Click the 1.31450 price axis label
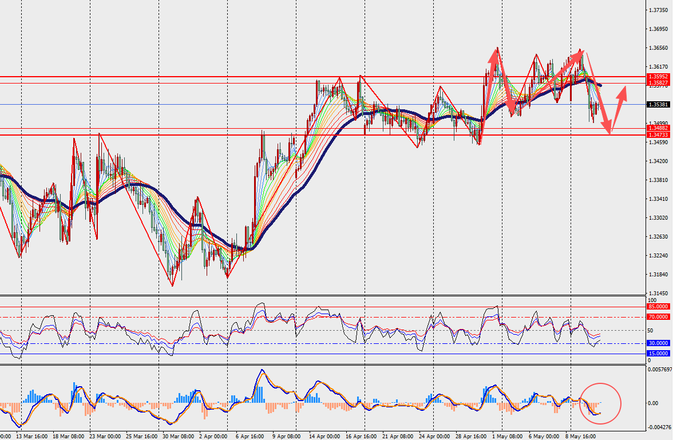The height and width of the screenshot is (440, 673). [x=658, y=294]
